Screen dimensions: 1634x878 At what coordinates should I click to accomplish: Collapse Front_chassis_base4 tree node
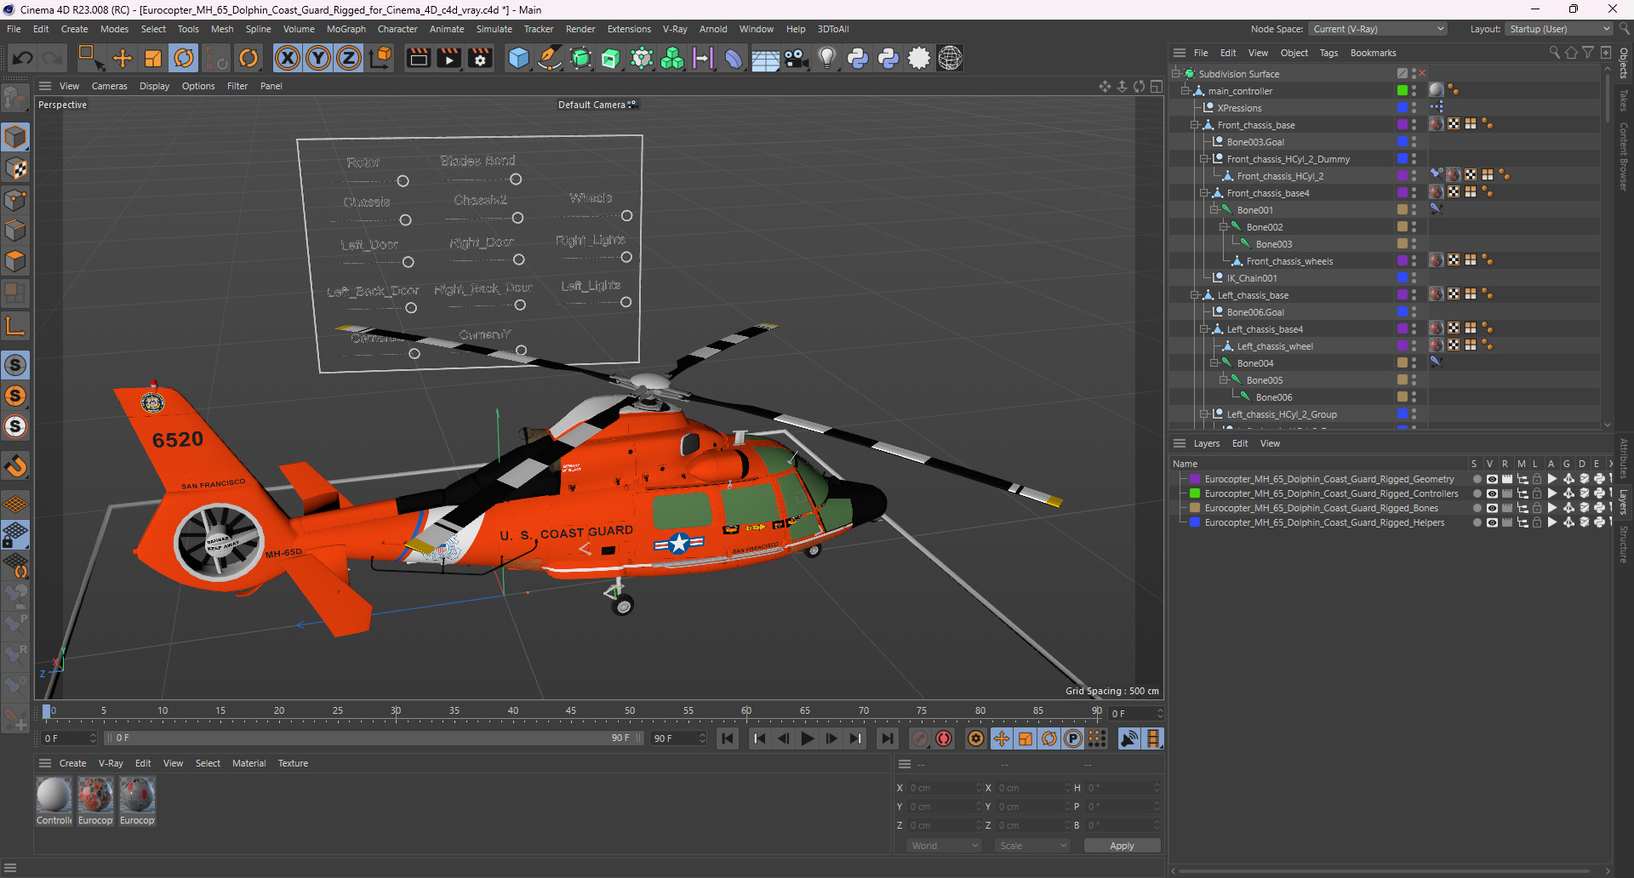click(x=1204, y=193)
